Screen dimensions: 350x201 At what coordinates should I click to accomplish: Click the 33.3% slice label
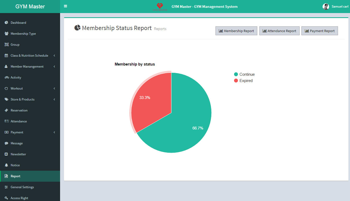(x=145, y=98)
